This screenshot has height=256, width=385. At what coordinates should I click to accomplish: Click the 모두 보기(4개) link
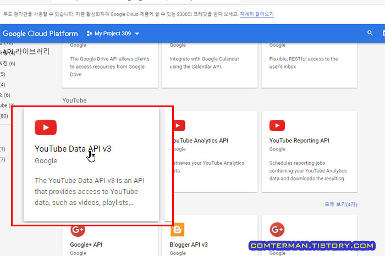[x=341, y=204]
